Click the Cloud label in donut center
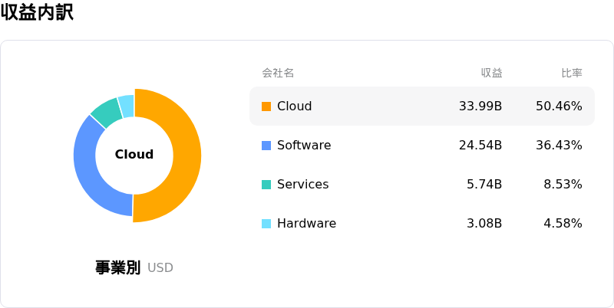The width and height of the screenshot is (614, 308). [x=134, y=155]
